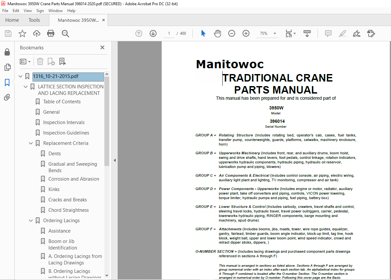
Task: Toggle the Bookmarks panel icon in sidebar
Action: (x=7, y=83)
